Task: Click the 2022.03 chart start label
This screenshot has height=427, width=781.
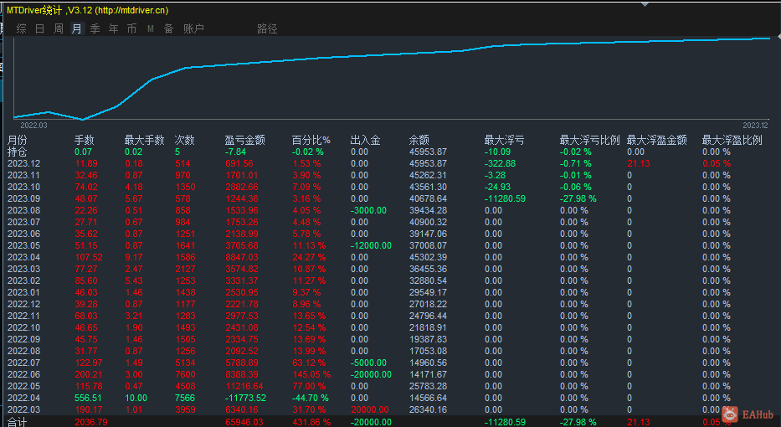Action: click(33, 126)
